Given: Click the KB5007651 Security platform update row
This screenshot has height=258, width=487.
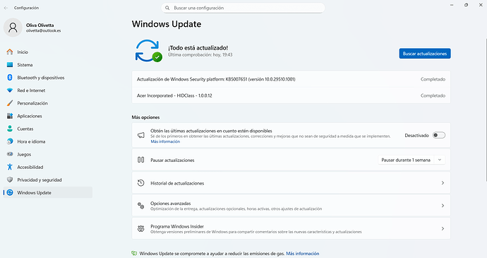Looking at the screenshot, I should [x=291, y=79].
